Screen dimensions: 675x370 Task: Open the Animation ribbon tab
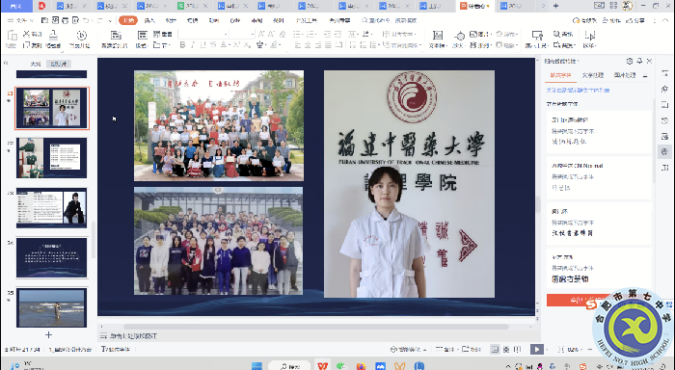[x=213, y=20]
